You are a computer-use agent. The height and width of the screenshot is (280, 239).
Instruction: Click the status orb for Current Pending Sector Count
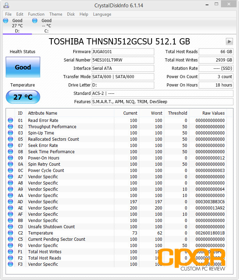[x=10, y=239]
